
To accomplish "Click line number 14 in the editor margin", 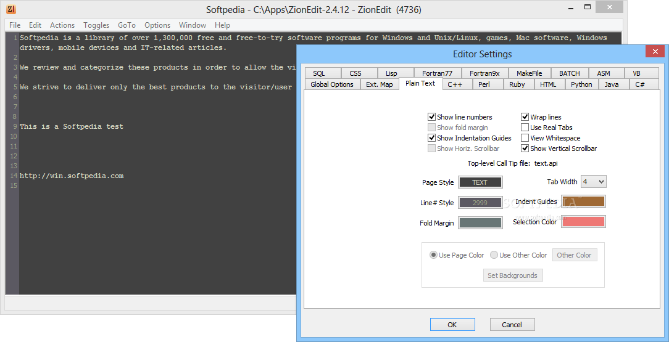I will point(13,176).
